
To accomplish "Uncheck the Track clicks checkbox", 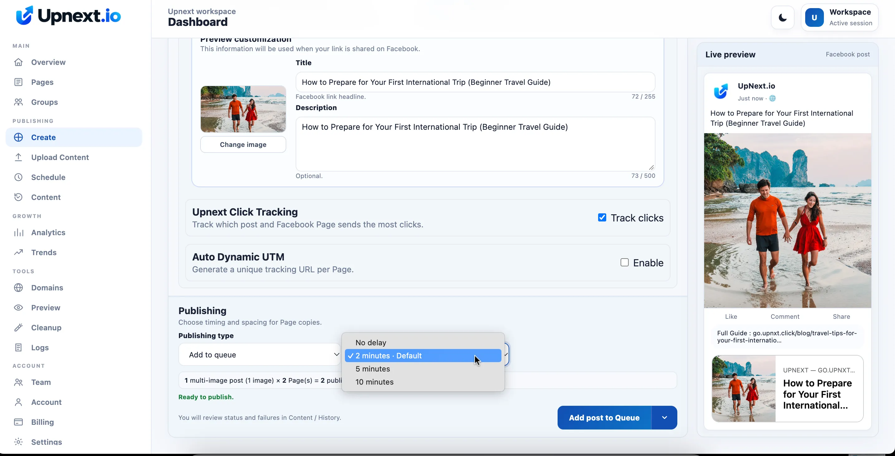I will 602,218.
